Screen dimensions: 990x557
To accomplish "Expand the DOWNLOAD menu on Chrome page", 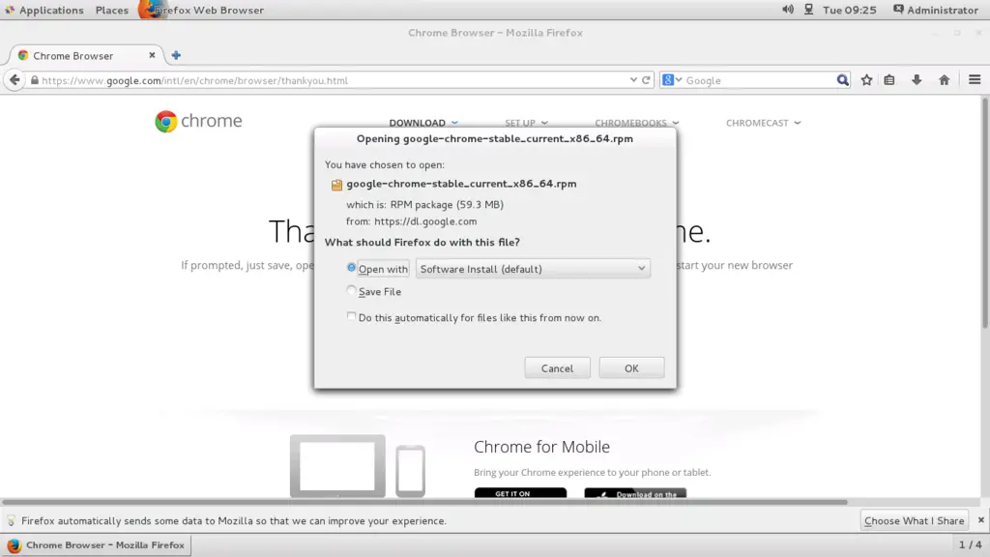I will click(x=423, y=123).
